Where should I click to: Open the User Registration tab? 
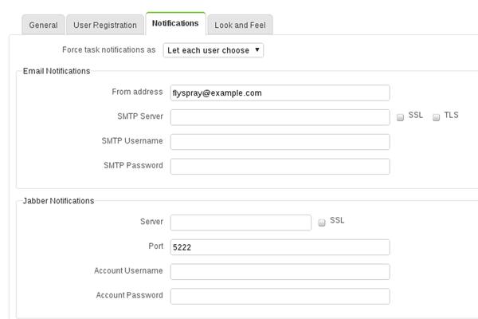[105, 25]
